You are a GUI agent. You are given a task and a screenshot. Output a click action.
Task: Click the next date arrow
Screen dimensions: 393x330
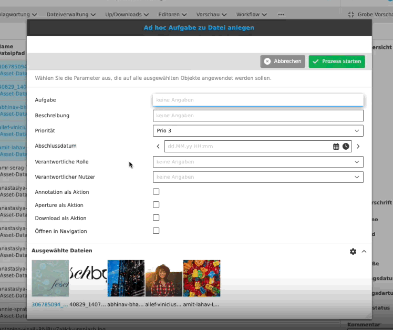point(358,147)
